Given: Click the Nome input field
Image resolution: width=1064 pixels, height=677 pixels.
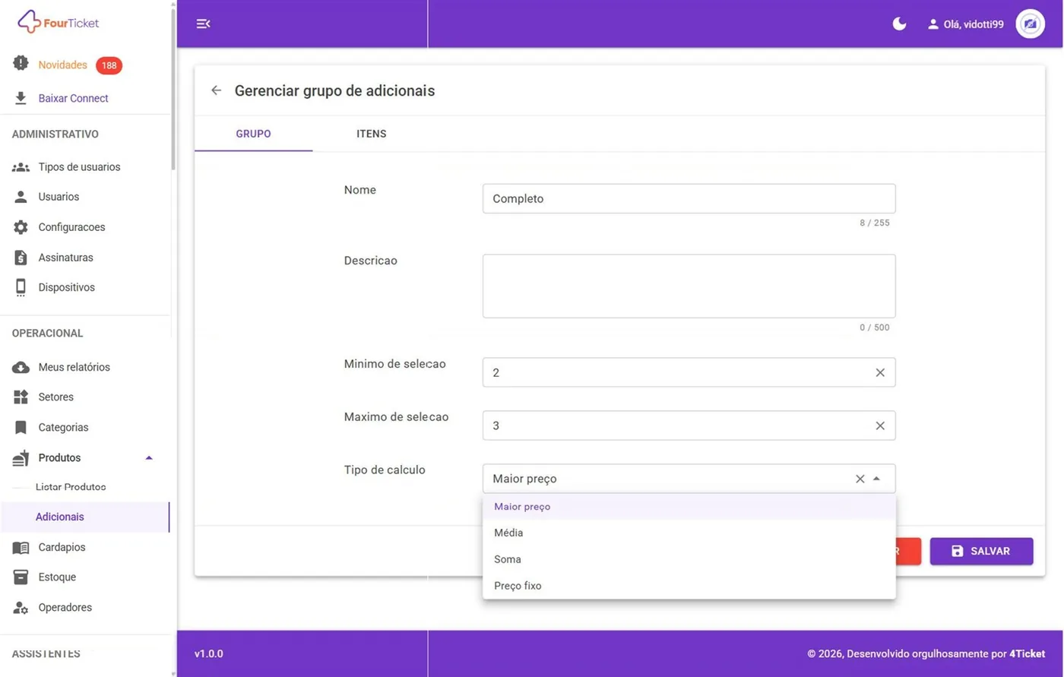Looking at the screenshot, I should [x=689, y=198].
